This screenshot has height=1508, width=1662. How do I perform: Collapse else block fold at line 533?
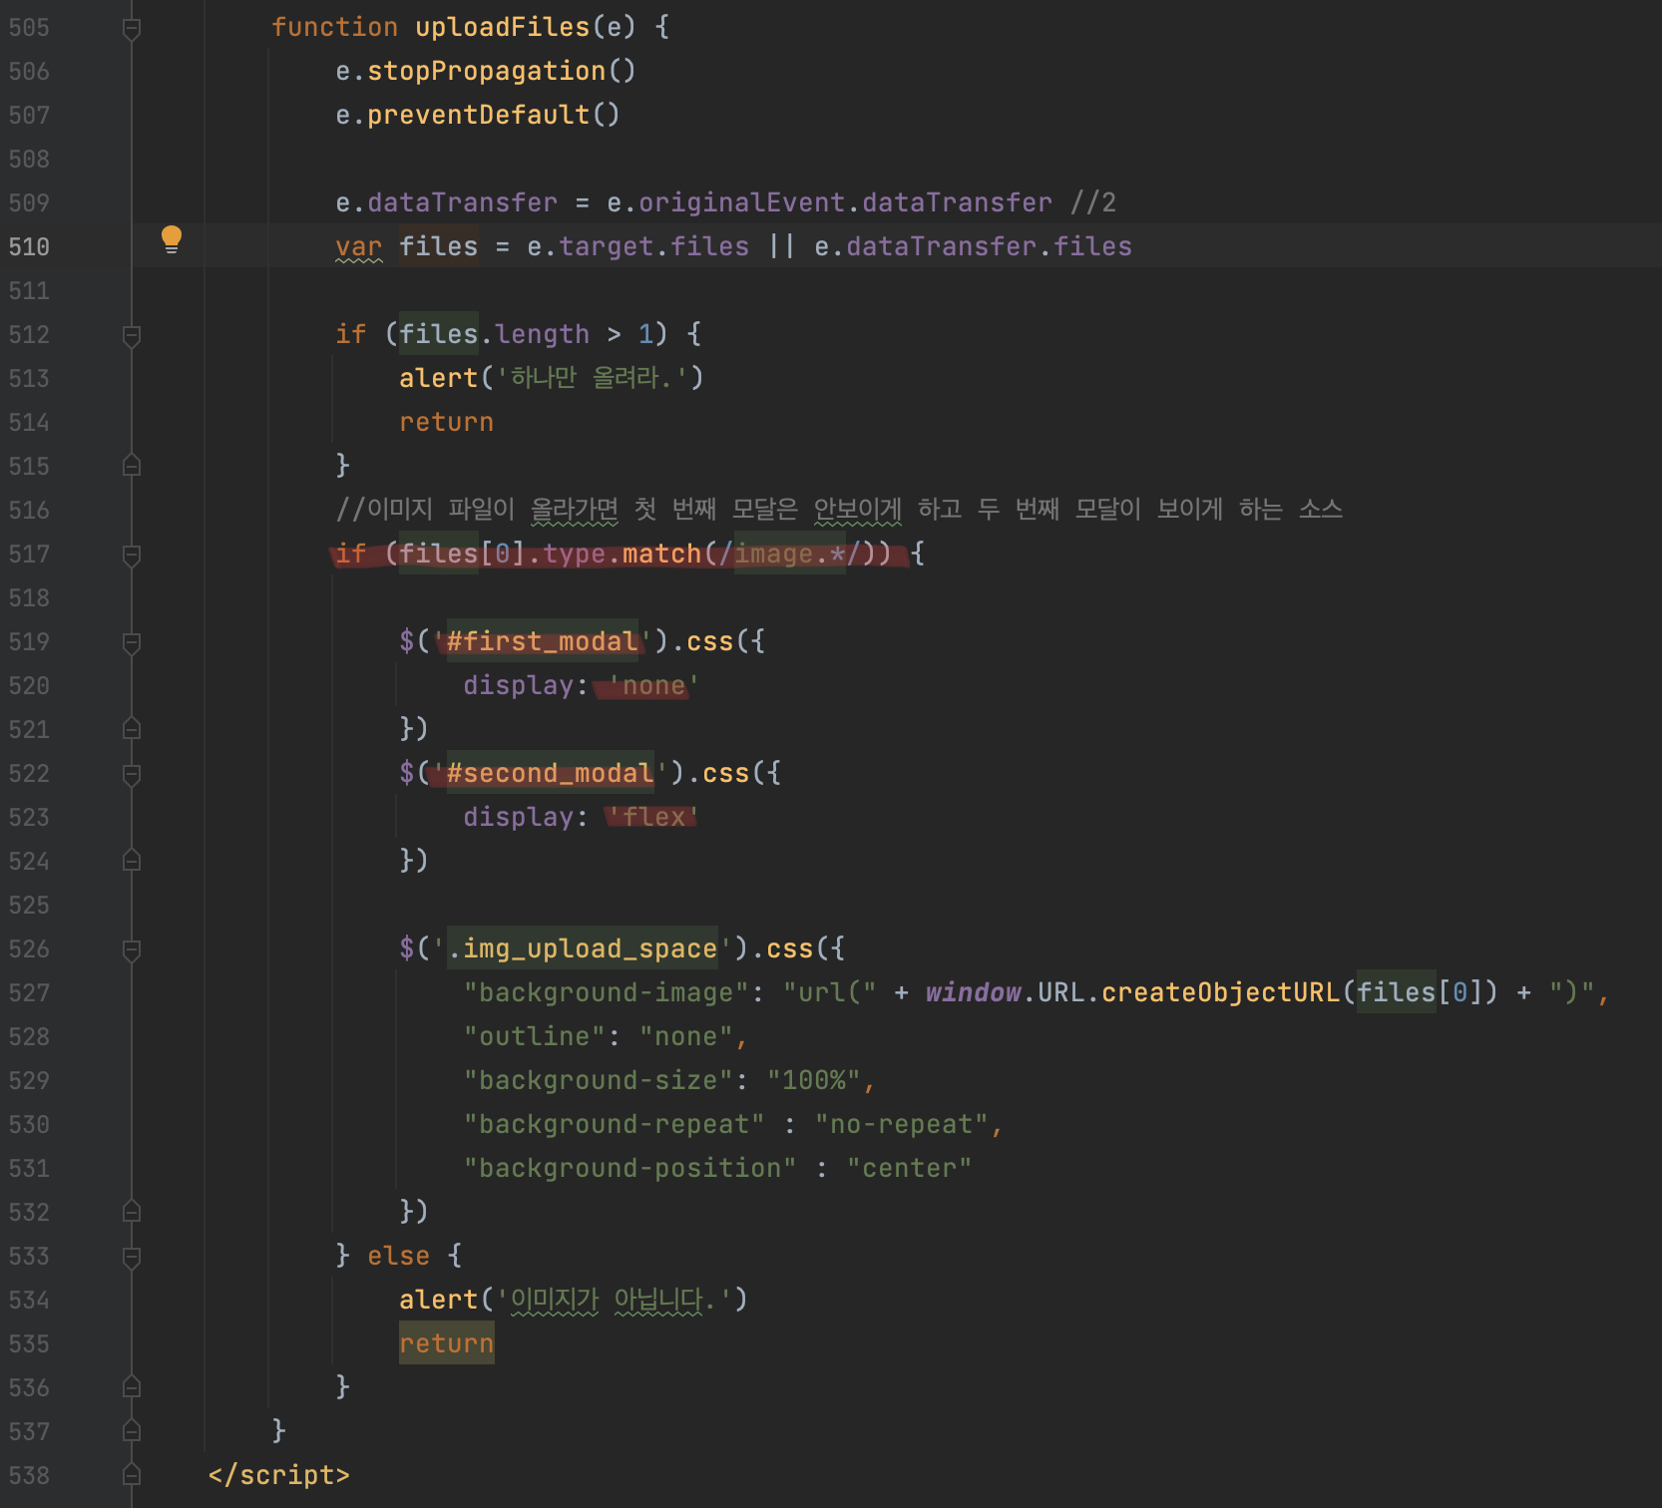coord(132,1258)
